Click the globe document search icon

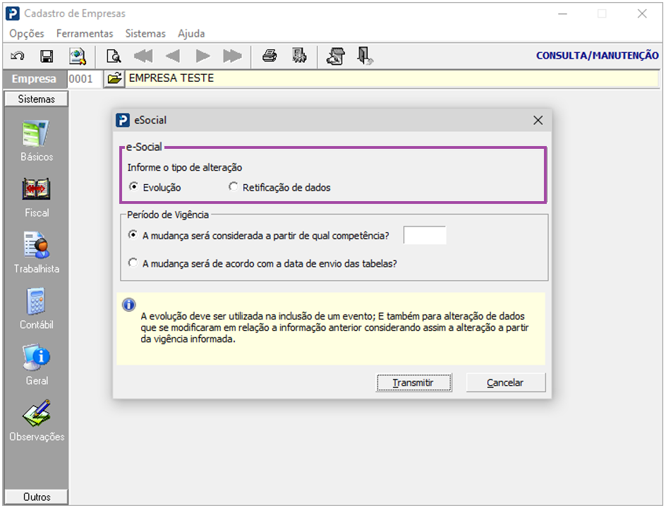[x=78, y=56]
